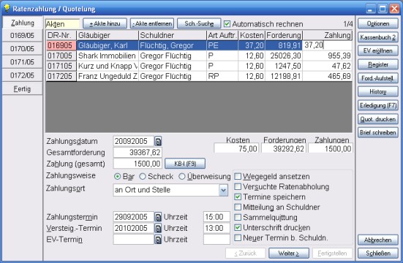Viewport: 403px width, 263px height.
Task: Switch to Zahlung tab
Action: (x=22, y=23)
